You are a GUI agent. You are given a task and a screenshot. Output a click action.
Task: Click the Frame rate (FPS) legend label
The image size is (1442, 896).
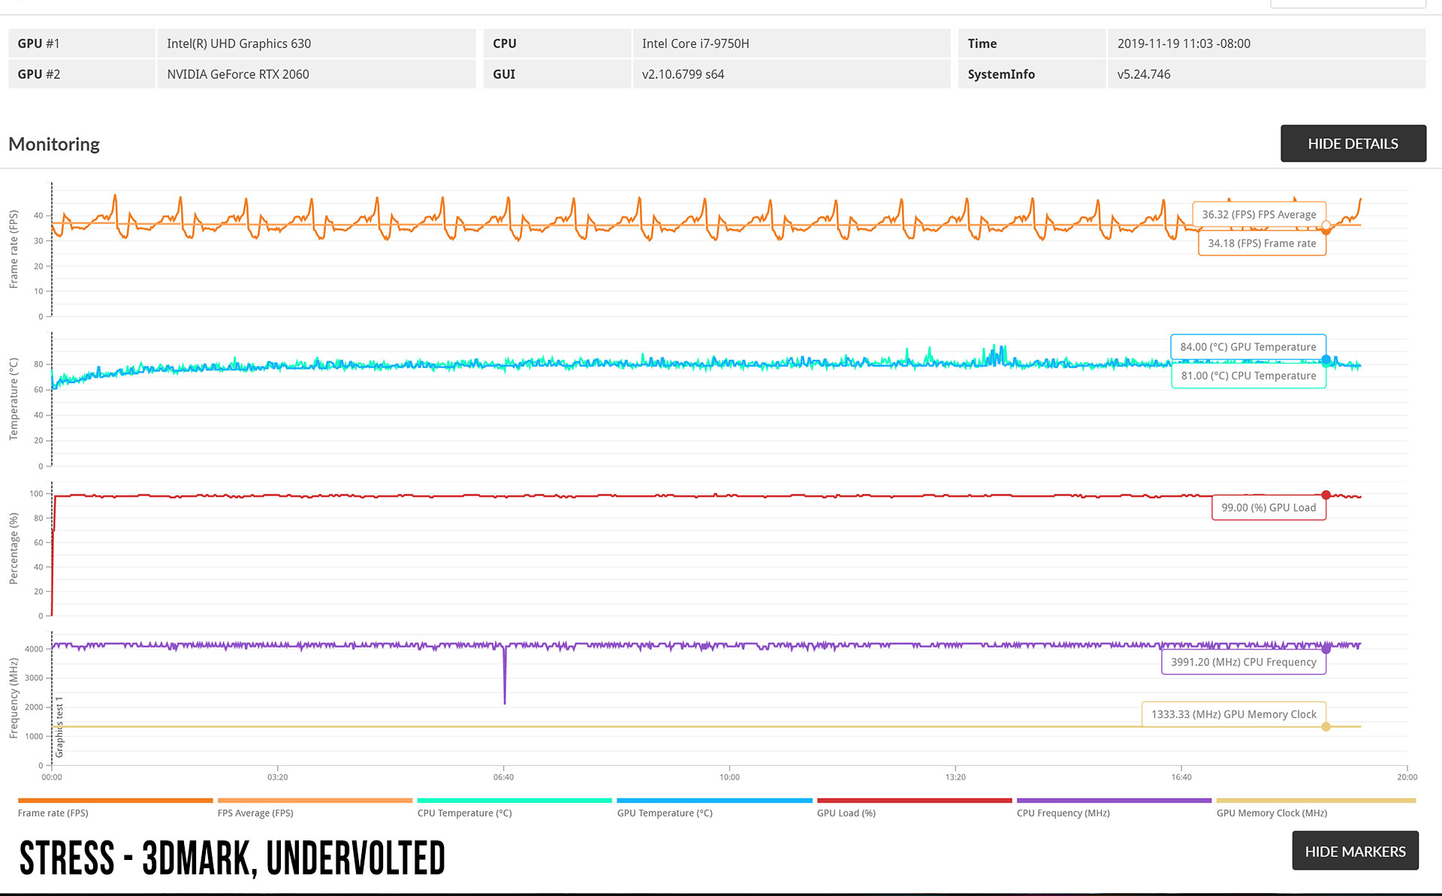pyautogui.click(x=53, y=813)
